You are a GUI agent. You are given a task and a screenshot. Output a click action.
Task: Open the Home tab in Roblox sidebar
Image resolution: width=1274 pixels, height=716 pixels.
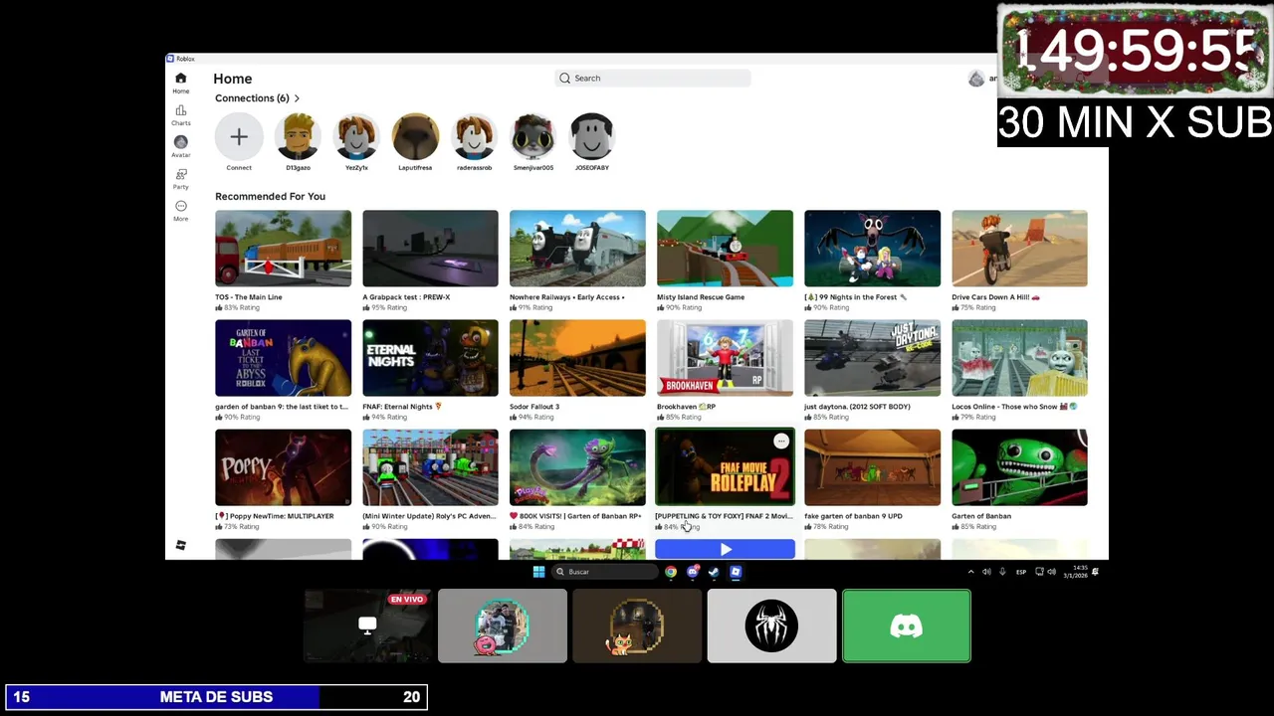(x=180, y=83)
